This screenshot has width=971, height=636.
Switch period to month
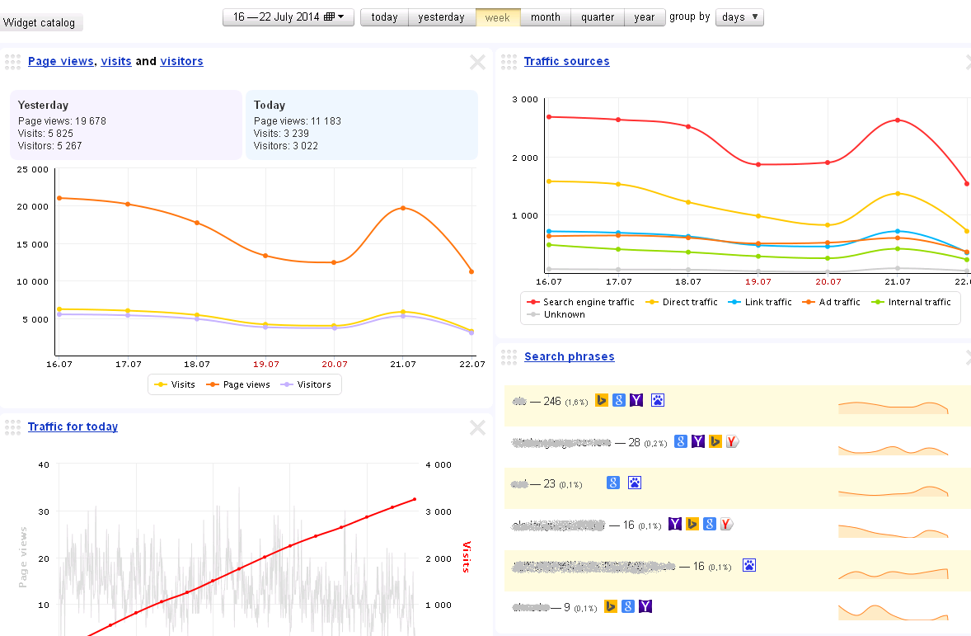(545, 17)
